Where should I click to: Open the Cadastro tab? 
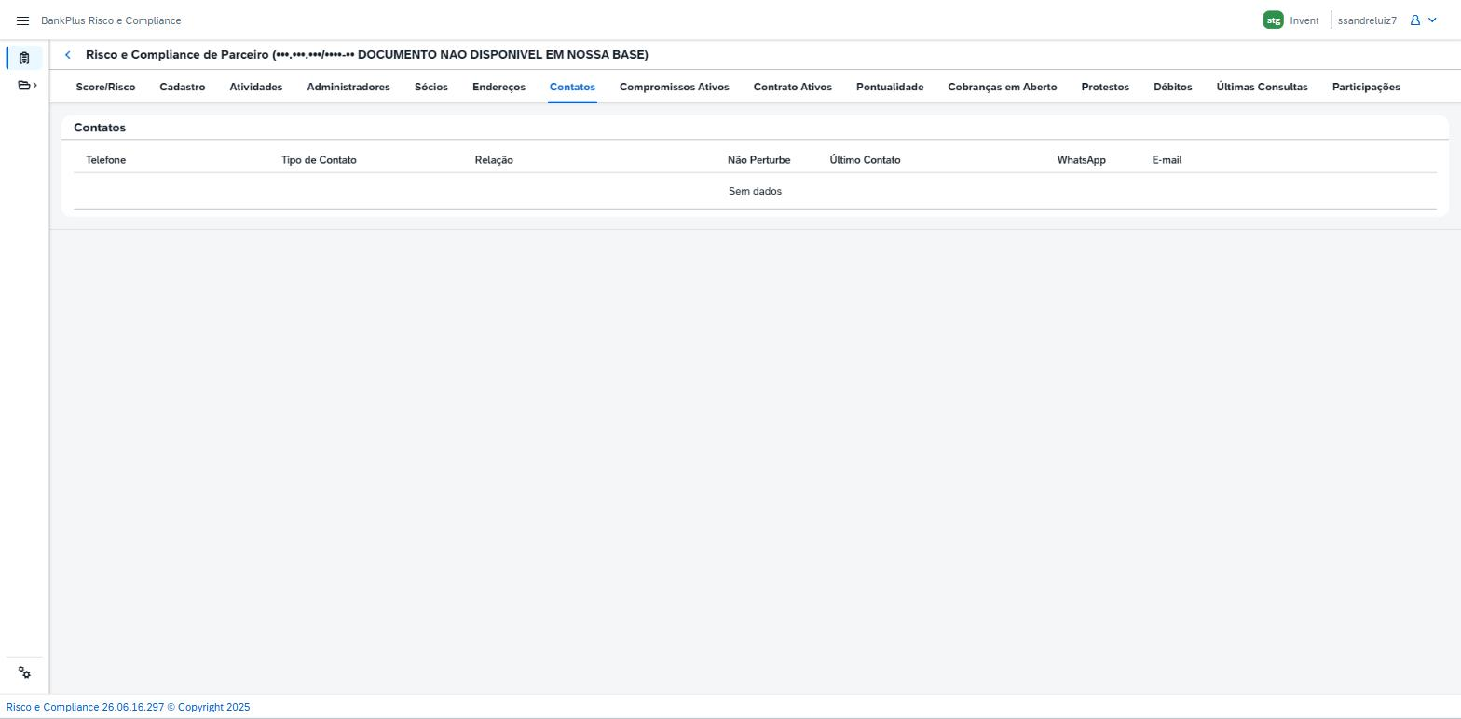click(x=183, y=87)
